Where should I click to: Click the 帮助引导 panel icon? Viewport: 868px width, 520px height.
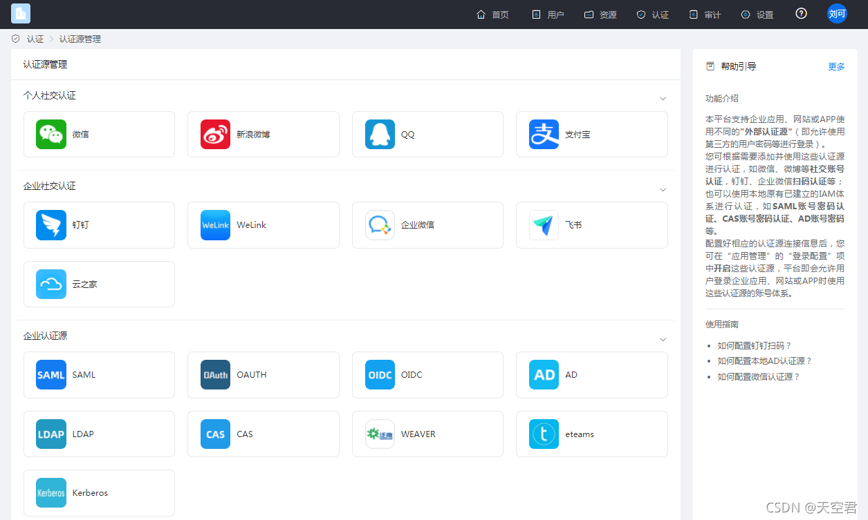[710, 66]
